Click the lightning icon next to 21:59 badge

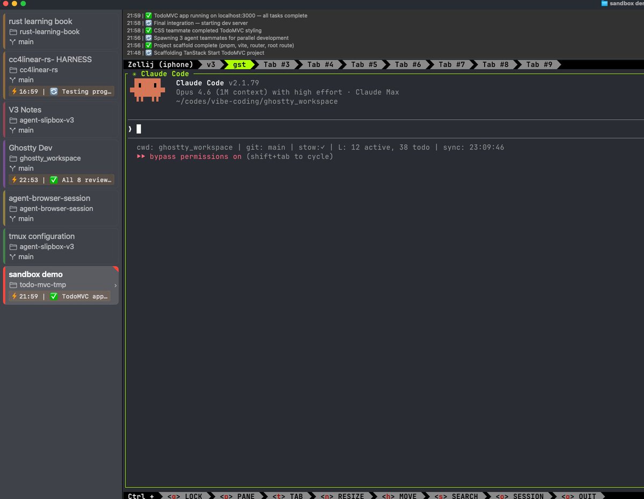[x=14, y=297]
